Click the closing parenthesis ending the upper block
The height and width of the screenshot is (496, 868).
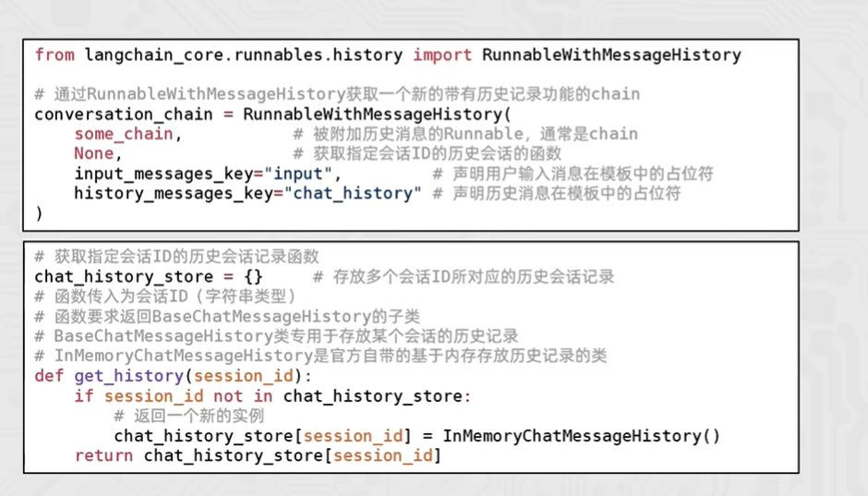[39, 213]
